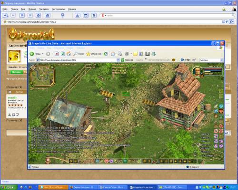Open the home icon in Internet Explorer
The width and height of the screenshot is (238, 190).
pyautogui.click(x=69, y=54)
